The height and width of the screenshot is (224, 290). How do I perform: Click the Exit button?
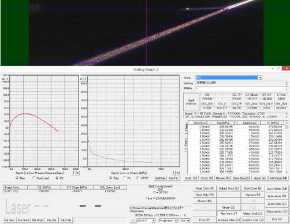[277, 219]
